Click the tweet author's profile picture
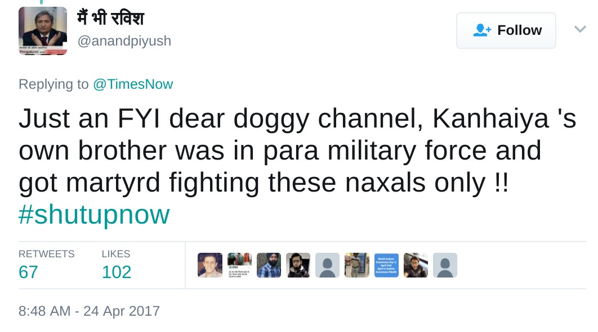The image size is (598, 332). (43, 31)
